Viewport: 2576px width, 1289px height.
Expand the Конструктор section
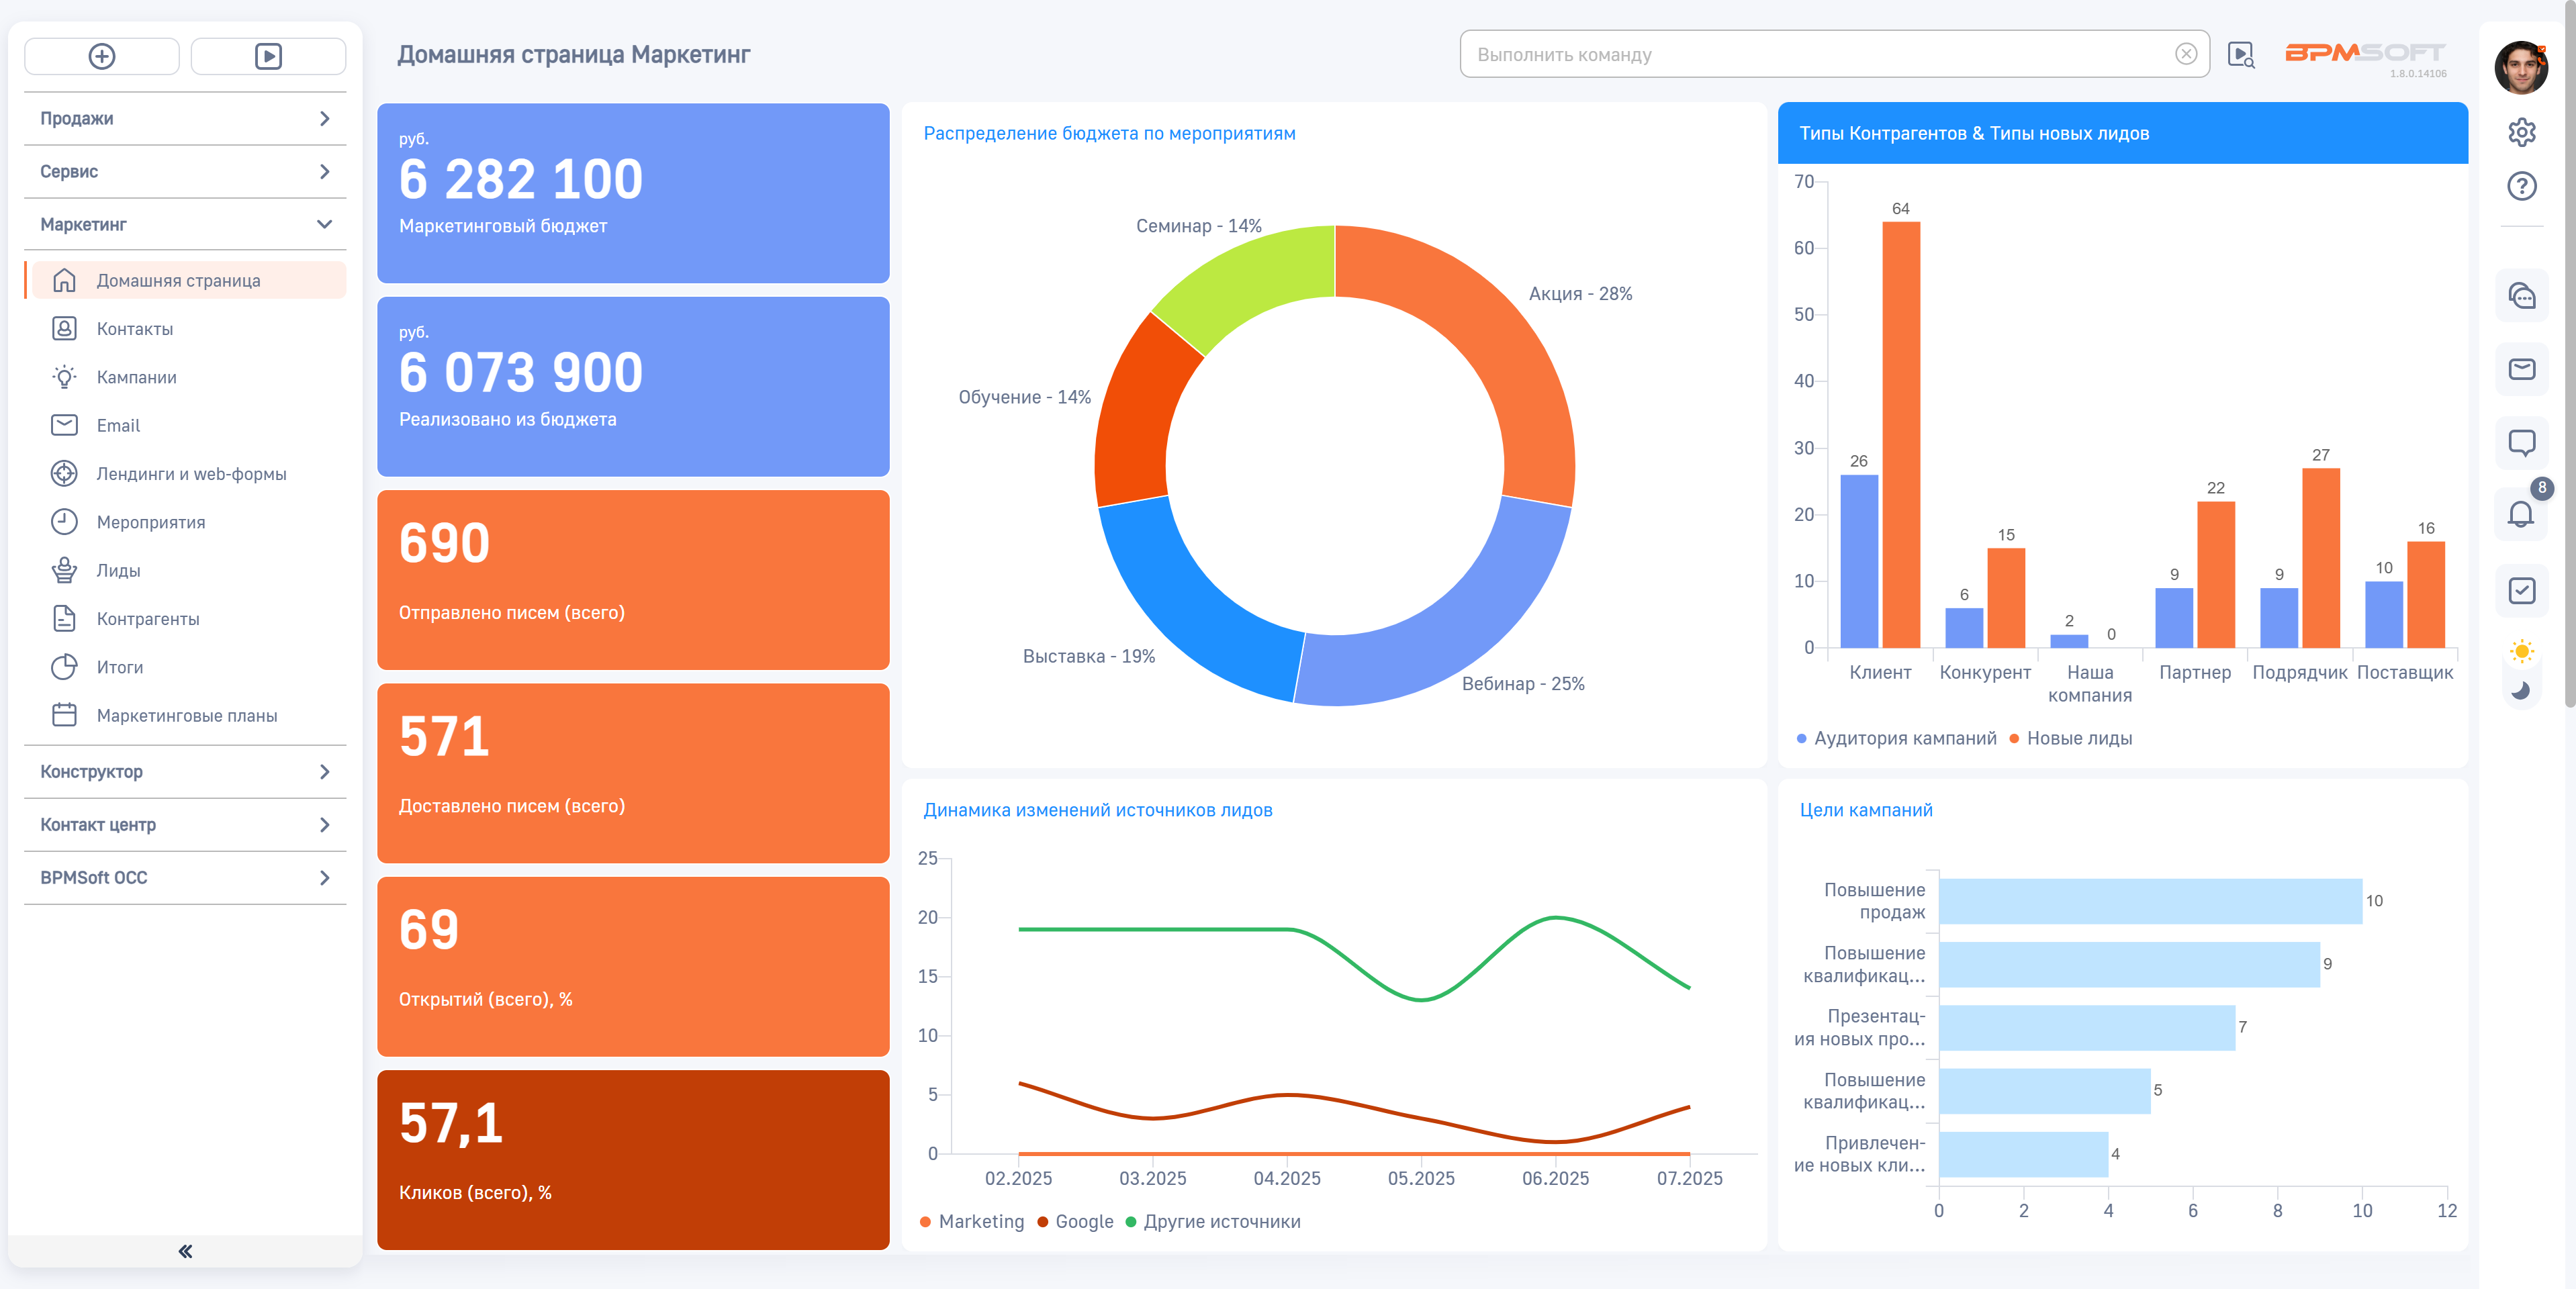point(185,771)
